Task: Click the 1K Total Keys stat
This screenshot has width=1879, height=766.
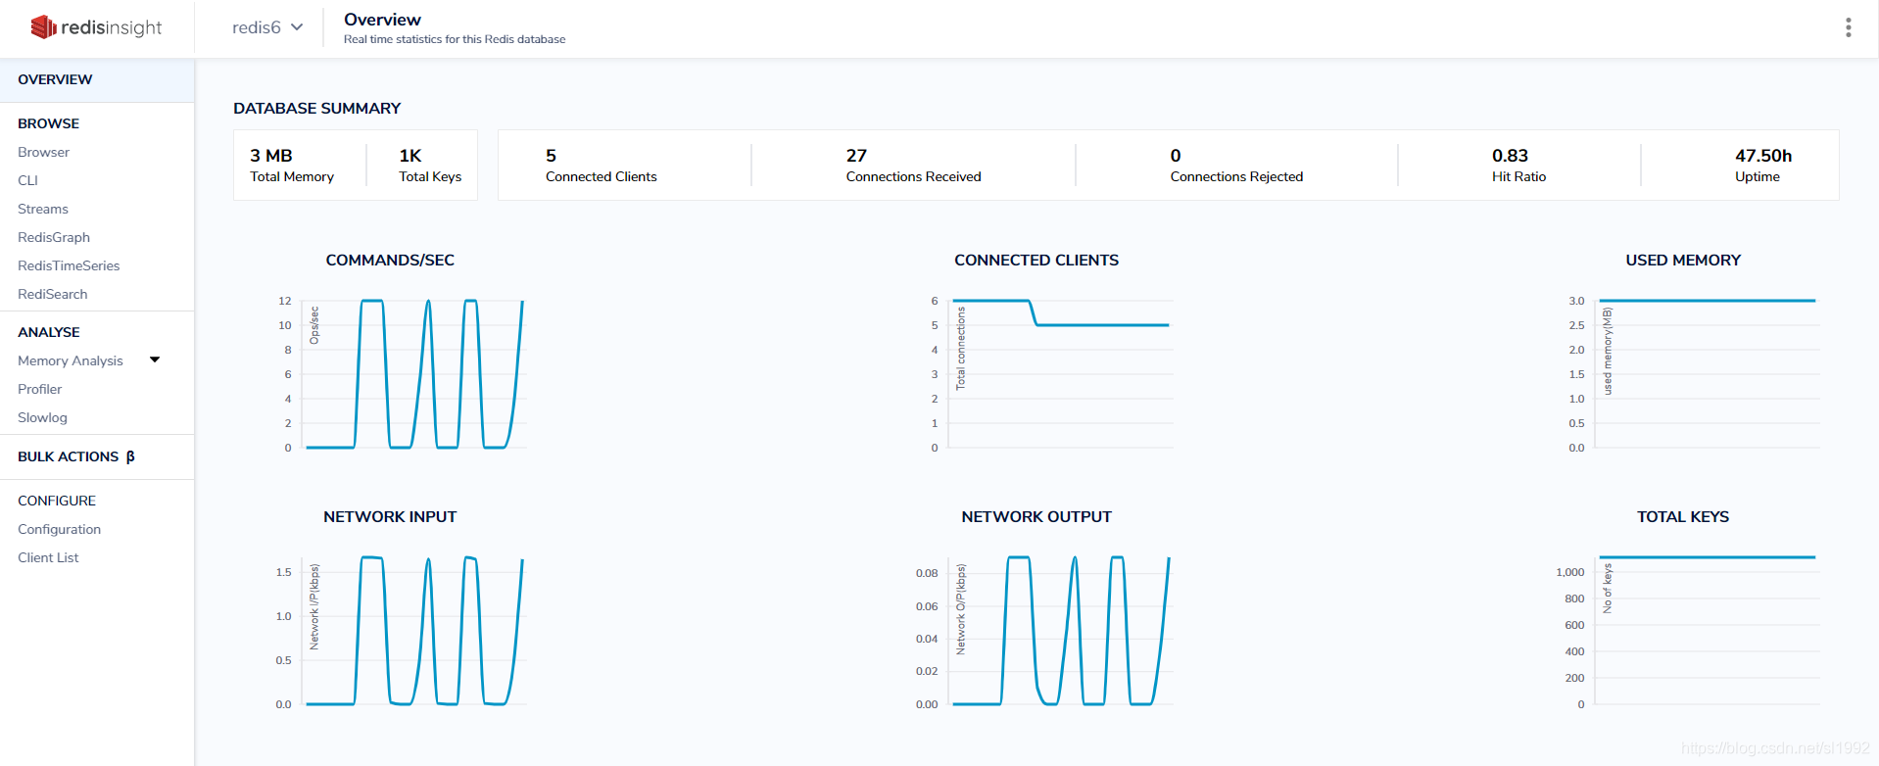Action: pos(430,165)
